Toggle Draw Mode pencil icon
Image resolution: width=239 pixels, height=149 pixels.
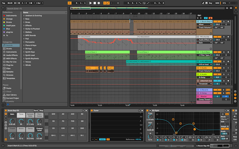[203, 3]
